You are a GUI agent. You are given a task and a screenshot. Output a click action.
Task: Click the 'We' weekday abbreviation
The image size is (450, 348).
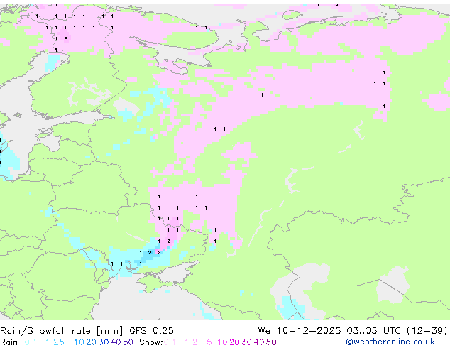pyautogui.click(x=264, y=330)
